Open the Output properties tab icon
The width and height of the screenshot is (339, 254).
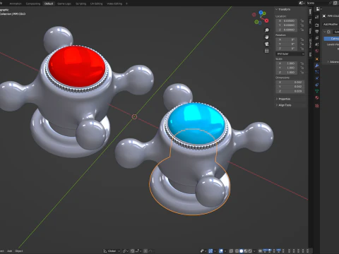tap(317, 32)
